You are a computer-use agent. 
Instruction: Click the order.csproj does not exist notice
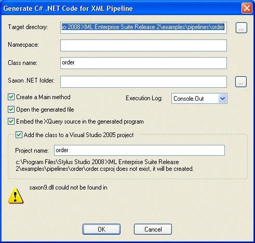104,165
